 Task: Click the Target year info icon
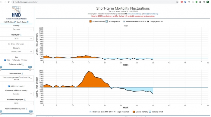pyautogui.click(x=21, y=35)
